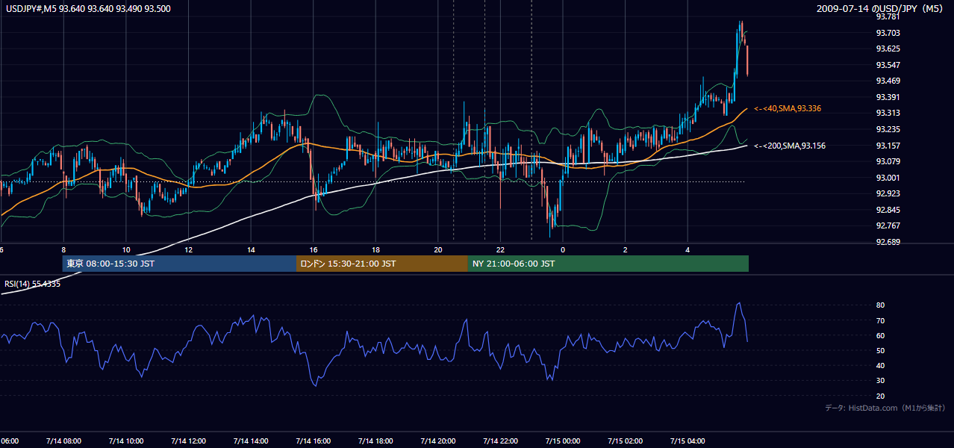
Task: Click the 7/14 14:00 time label
Action: (251, 441)
